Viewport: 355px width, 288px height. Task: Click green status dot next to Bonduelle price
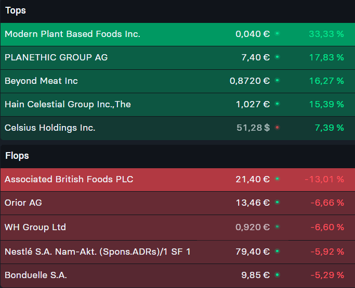click(x=277, y=275)
